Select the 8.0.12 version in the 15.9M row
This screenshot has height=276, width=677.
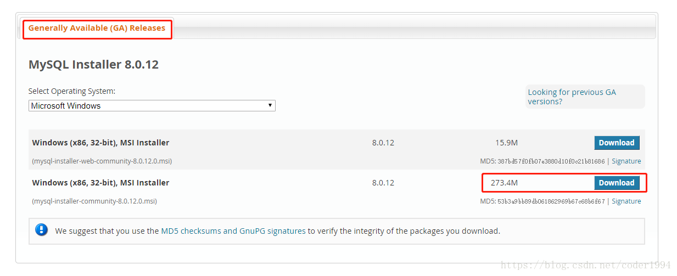(x=383, y=143)
